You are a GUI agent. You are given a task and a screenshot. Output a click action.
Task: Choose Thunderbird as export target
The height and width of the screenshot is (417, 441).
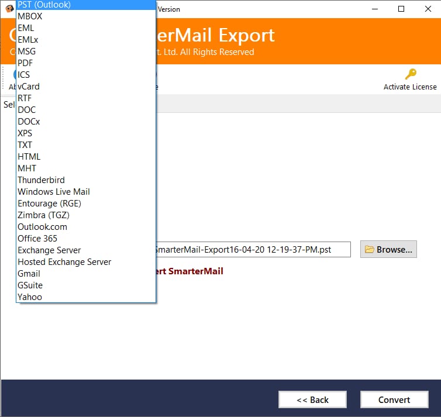[x=86, y=180]
